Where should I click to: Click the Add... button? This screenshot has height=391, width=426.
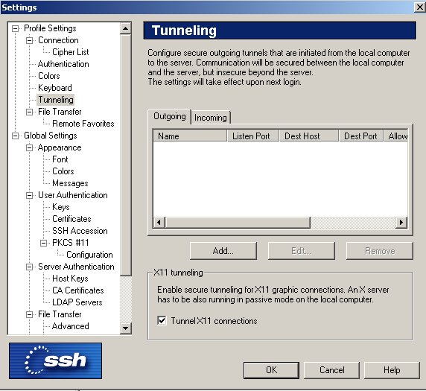pyautogui.click(x=223, y=251)
